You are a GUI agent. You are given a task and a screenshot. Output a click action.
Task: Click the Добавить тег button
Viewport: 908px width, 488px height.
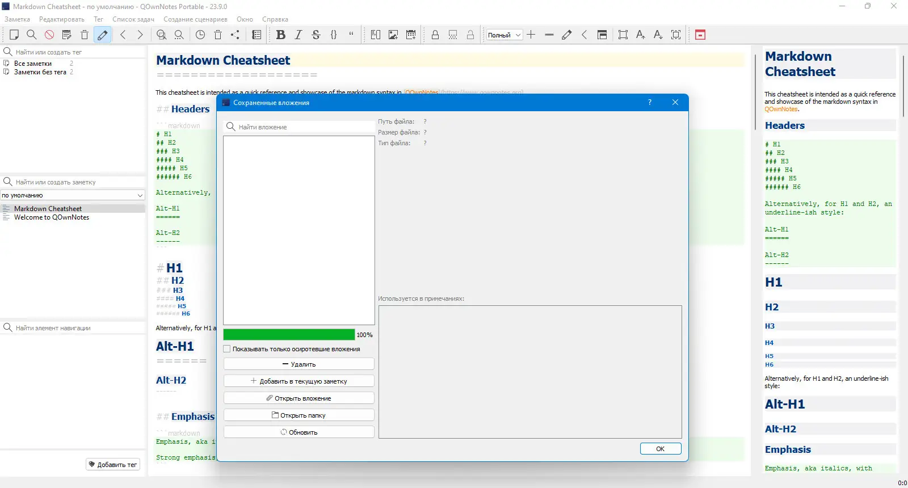(x=113, y=465)
